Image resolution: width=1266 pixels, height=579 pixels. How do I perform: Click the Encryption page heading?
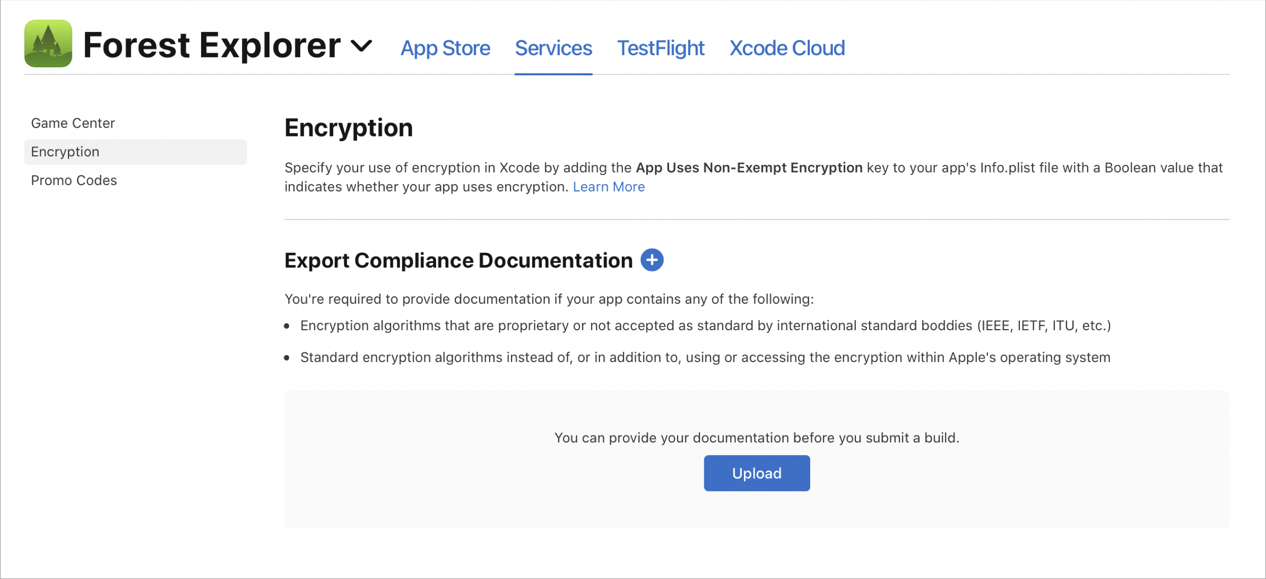[348, 127]
